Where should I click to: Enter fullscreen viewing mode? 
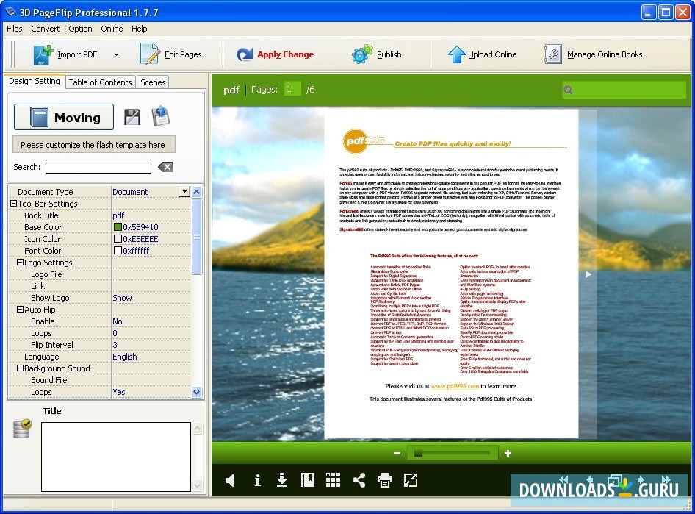pyautogui.click(x=410, y=480)
